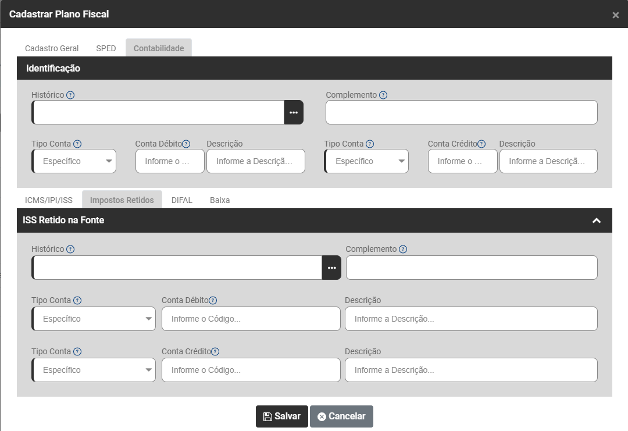Click help icon beside ISS Retido Conta Crédito
This screenshot has height=431, width=628.
click(x=215, y=351)
